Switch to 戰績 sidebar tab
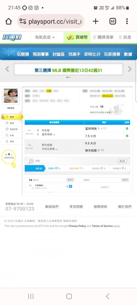Image resolution: width=137 pixels, height=305 pixels. point(12,123)
